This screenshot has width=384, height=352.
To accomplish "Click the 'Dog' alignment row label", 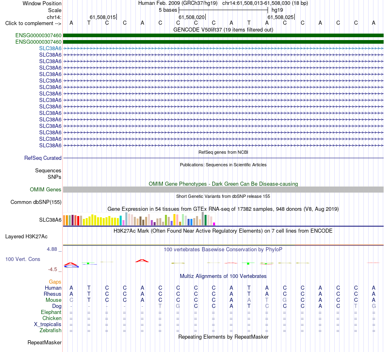I will pos(57,306).
